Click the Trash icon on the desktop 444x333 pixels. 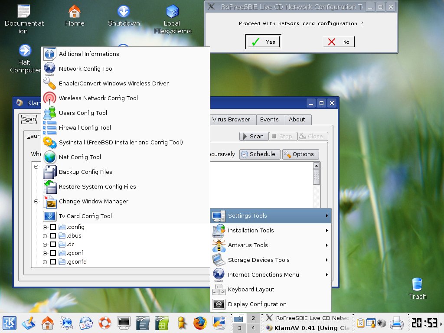coord(417,284)
